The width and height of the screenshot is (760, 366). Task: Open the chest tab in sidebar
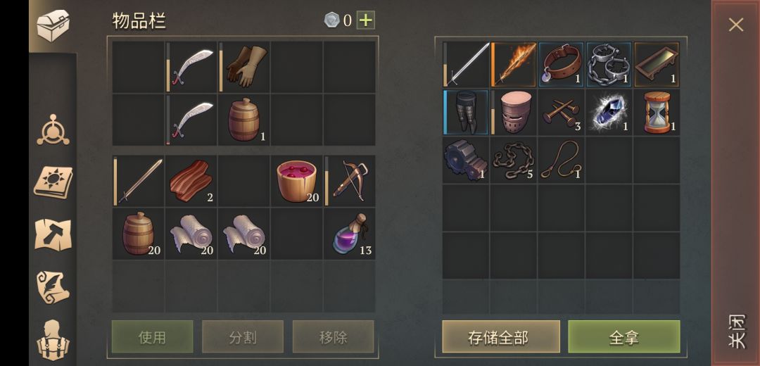coord(53,25)
